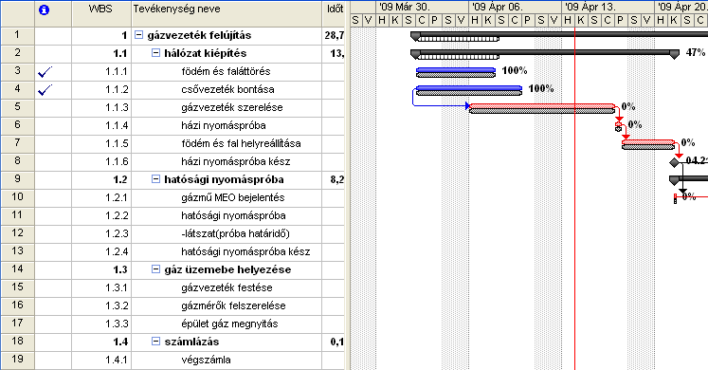Screen dimensions: 708x370
Task: Click the blue födém és faláttörés Gantt bar
Action: [x=456, y=70]
